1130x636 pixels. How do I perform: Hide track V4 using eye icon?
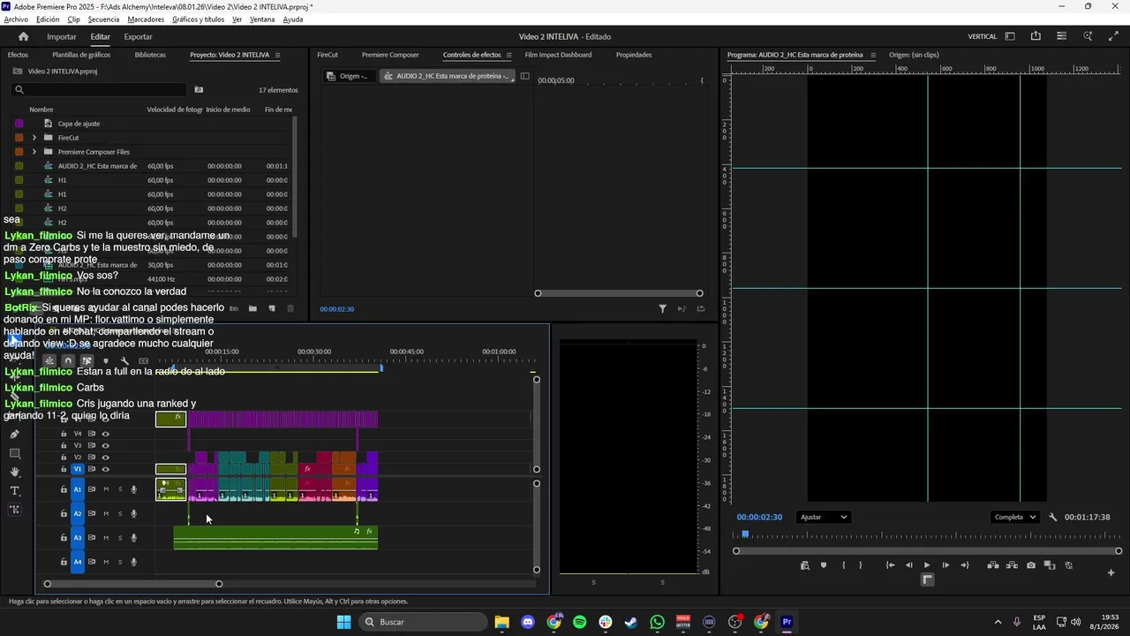105,434
